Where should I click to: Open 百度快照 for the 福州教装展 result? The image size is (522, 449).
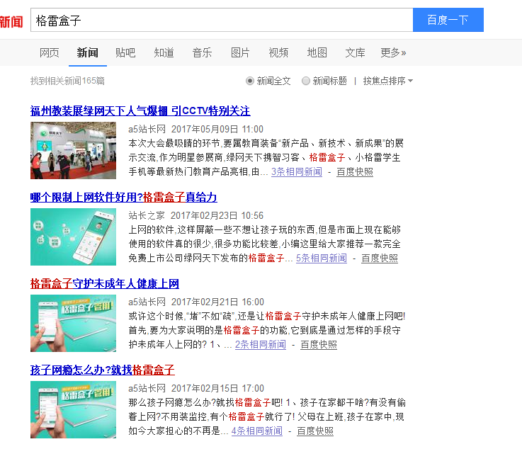355,172
